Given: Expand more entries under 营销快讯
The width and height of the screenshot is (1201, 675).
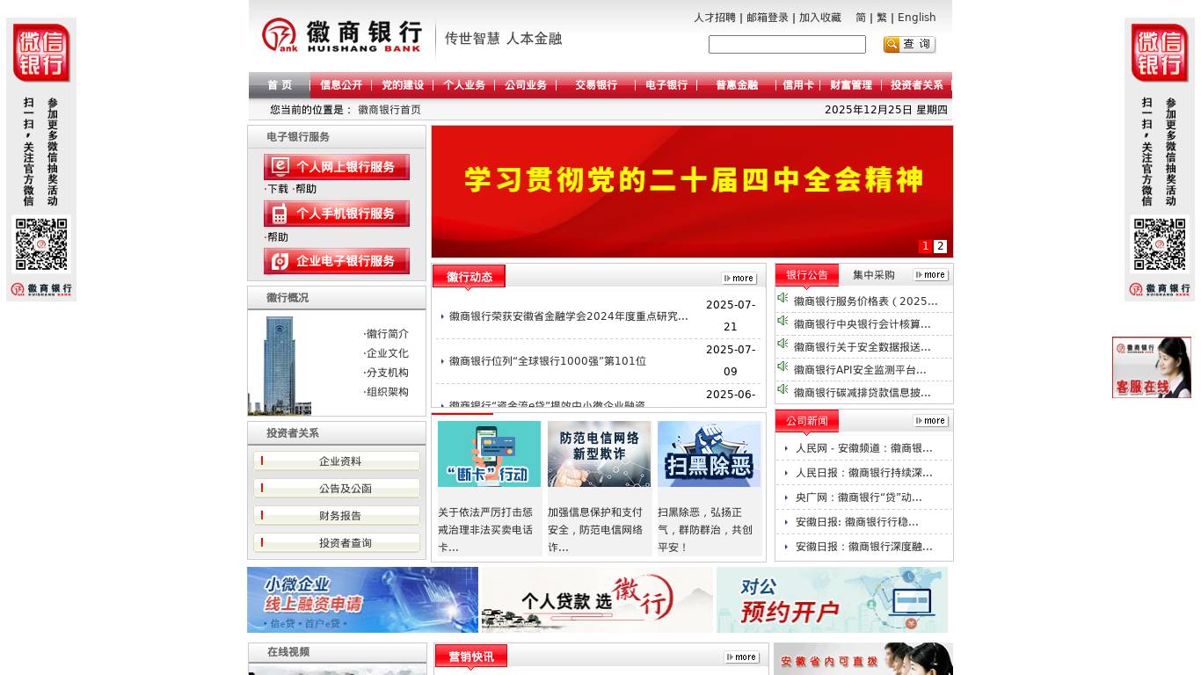Looking at the screenshot, I should 743,657.
